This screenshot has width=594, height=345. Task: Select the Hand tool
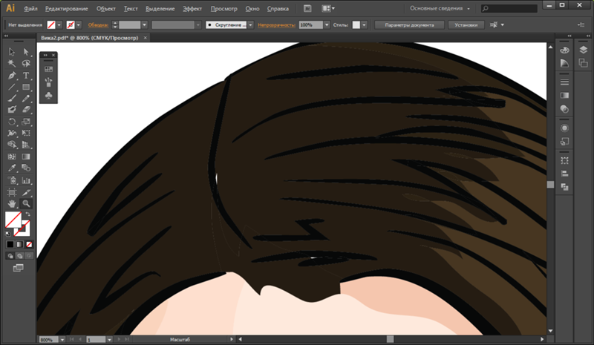pos(13,202)
